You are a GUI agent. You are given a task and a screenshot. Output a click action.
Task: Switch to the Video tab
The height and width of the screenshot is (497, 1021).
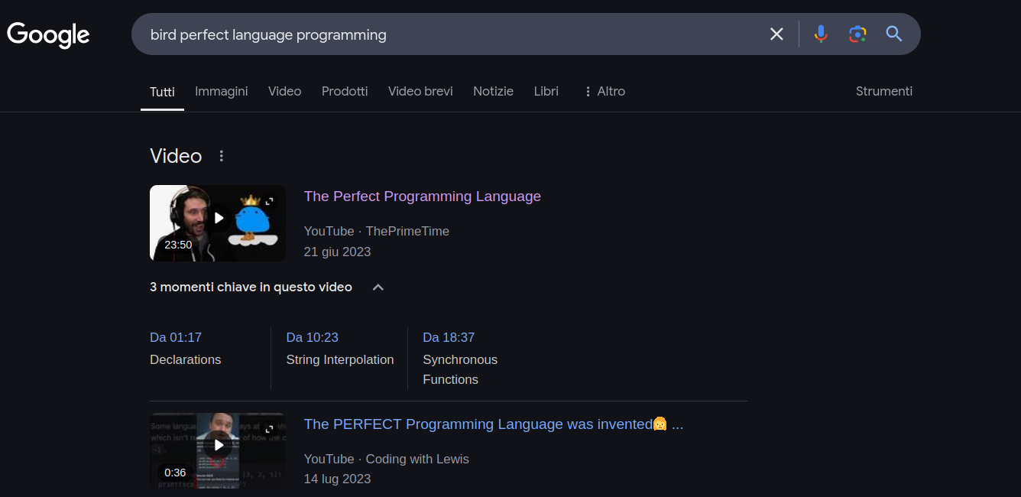[x=285, y=91]
